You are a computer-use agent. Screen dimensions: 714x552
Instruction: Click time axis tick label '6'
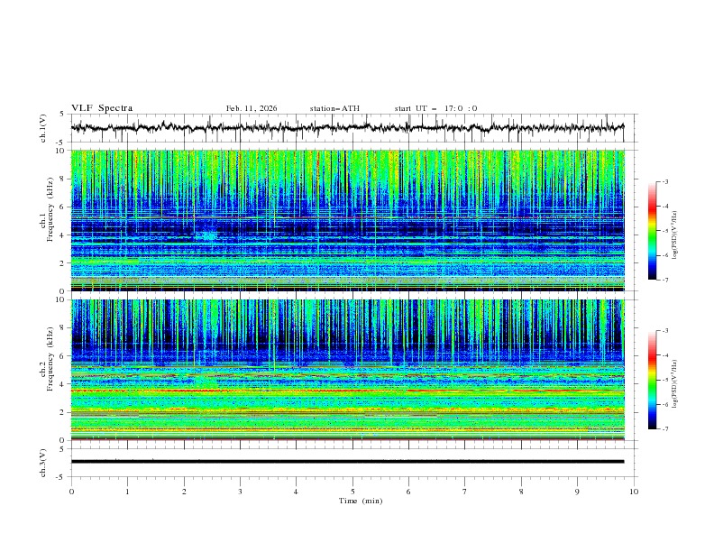pos(408,492)
